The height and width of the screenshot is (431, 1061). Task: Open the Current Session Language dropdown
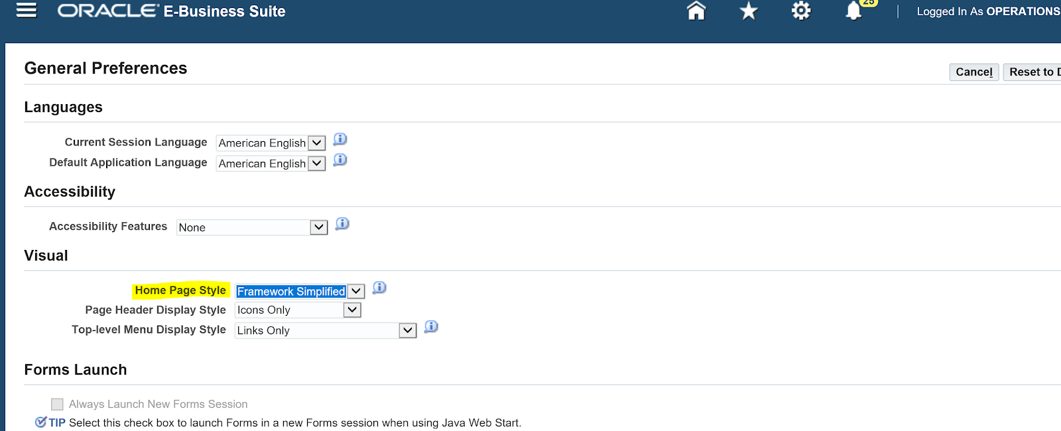316,143
